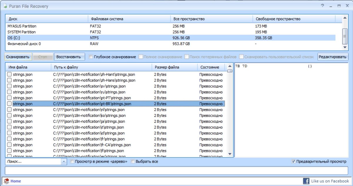Select path ending id\strings.json

point(89,133)
